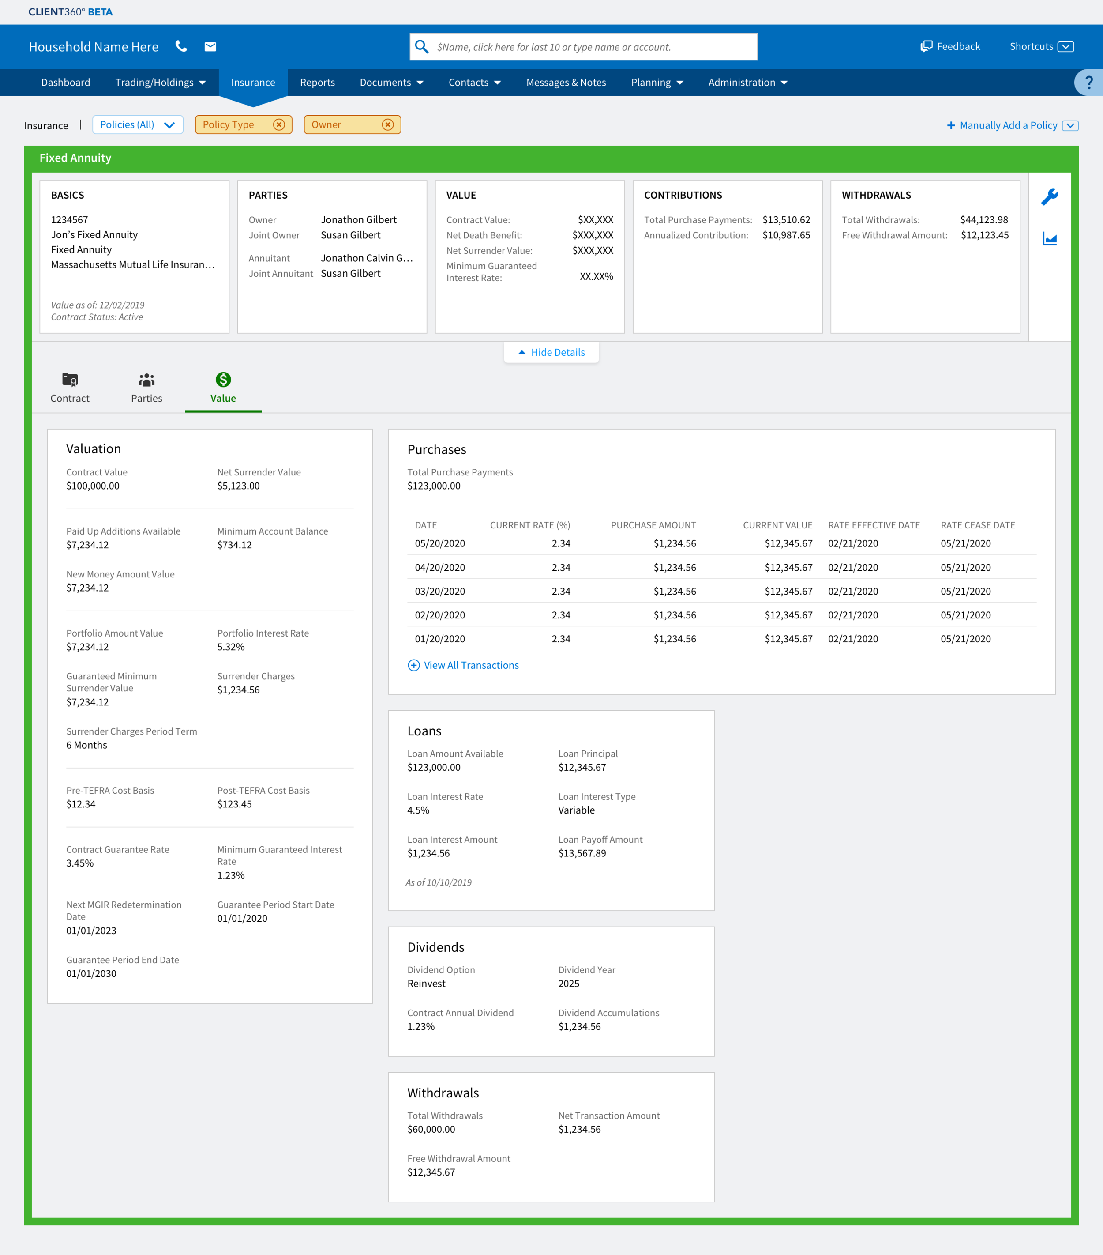The height and width of the screenshot is (1255, 1103).
Task: Expand the Trading/Holdings menu
Action: point(160,82)
